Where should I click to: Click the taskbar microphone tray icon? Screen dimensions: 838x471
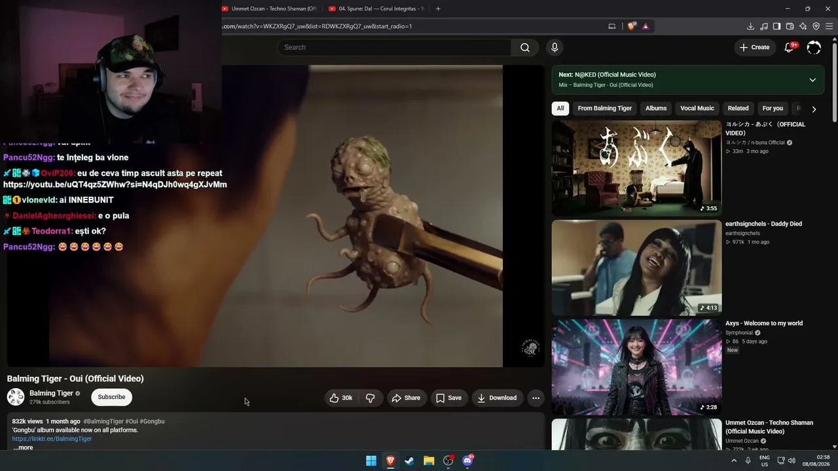[748, 461]
